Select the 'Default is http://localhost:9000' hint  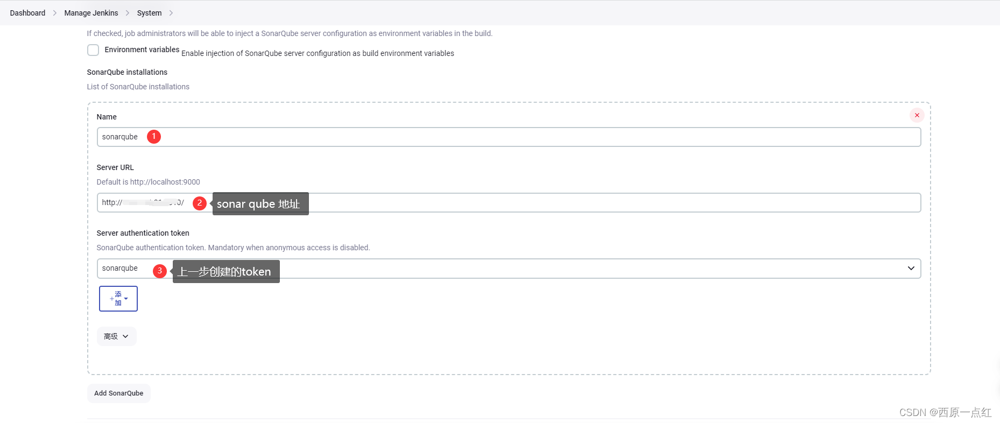point(148,182)
